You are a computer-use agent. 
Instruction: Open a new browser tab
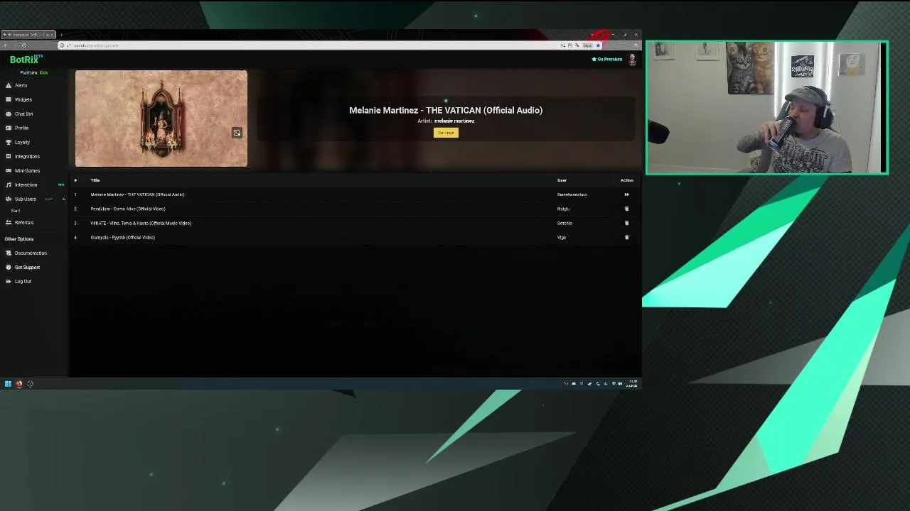pos(61,34)
